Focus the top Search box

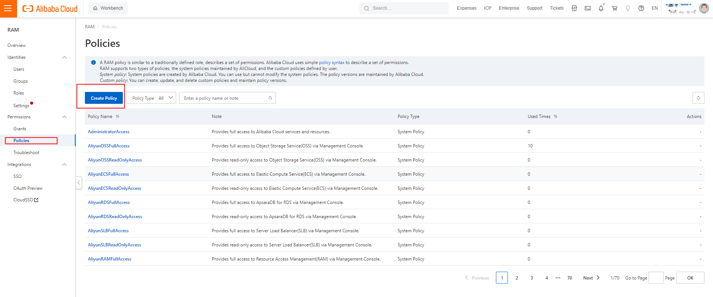pos(404,8)
